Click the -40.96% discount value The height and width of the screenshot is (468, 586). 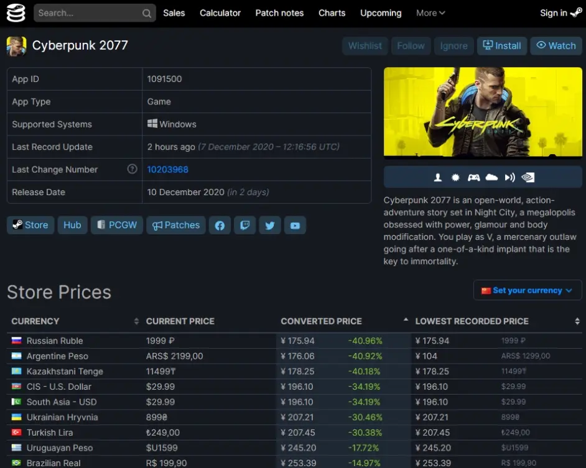point(365,341)
